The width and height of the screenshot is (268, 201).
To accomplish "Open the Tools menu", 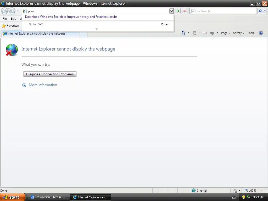I will [x=252, y=33].
